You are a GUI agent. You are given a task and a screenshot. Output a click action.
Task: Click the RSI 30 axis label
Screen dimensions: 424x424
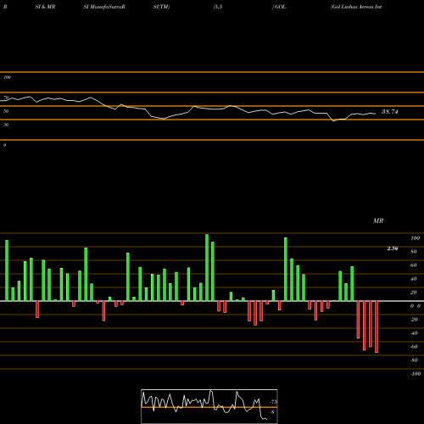pyautogui.click(x=6, y=125)
